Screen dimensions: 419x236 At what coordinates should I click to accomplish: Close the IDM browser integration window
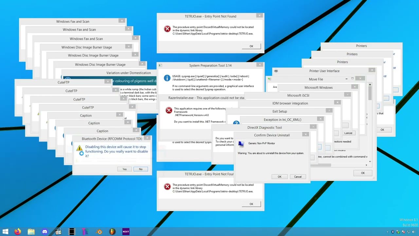click(337, 102)
